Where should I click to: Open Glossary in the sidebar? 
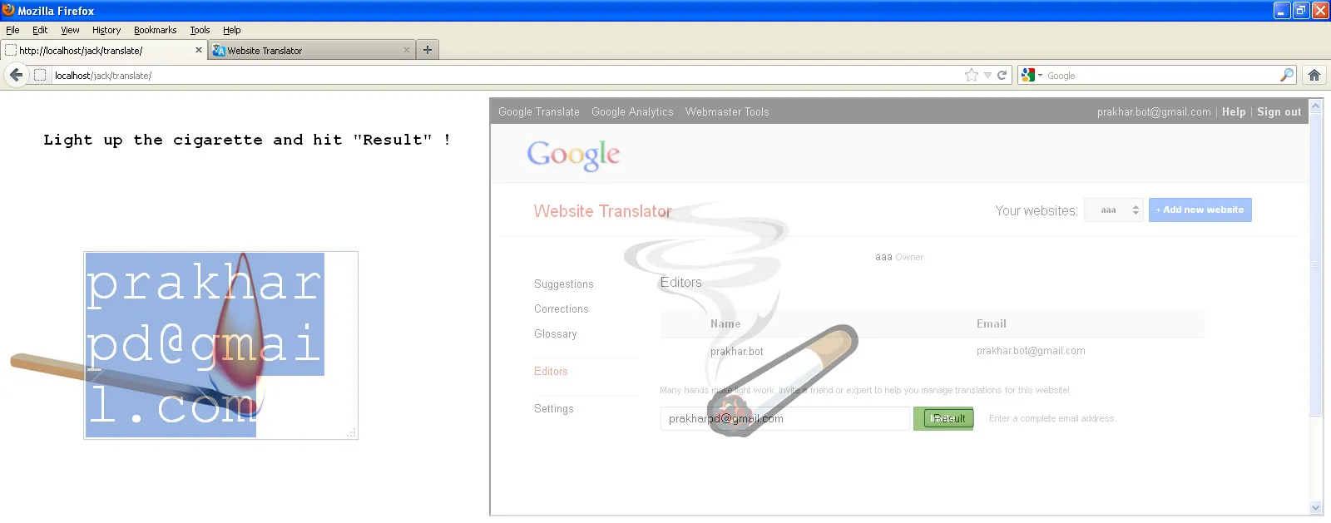556,333
